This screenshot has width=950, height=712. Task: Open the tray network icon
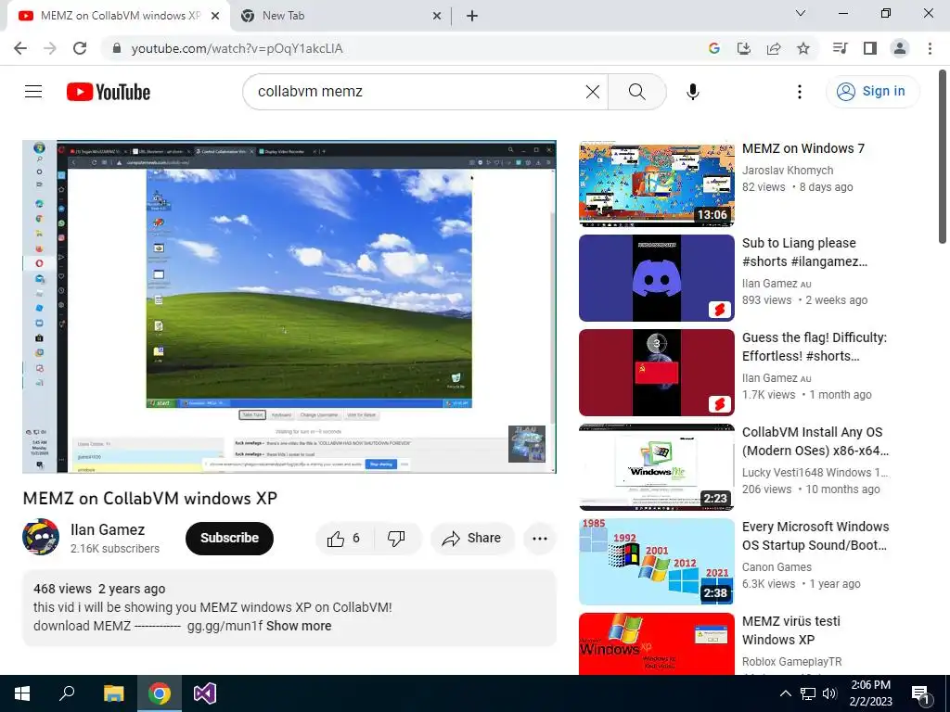(808, 693)
